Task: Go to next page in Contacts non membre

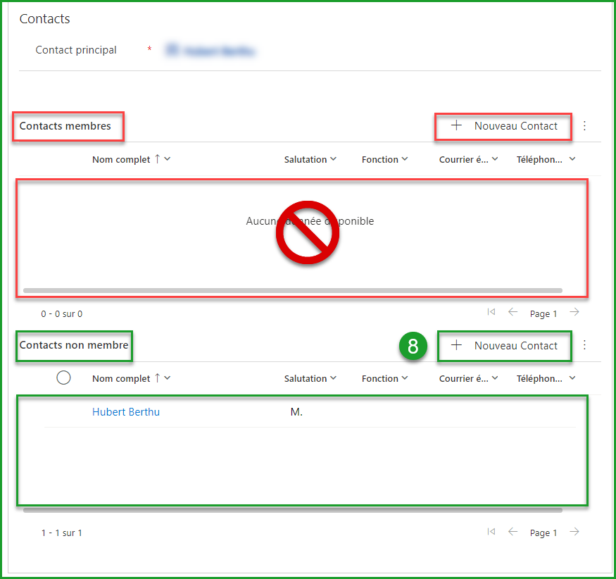Action: coord(574,532)
